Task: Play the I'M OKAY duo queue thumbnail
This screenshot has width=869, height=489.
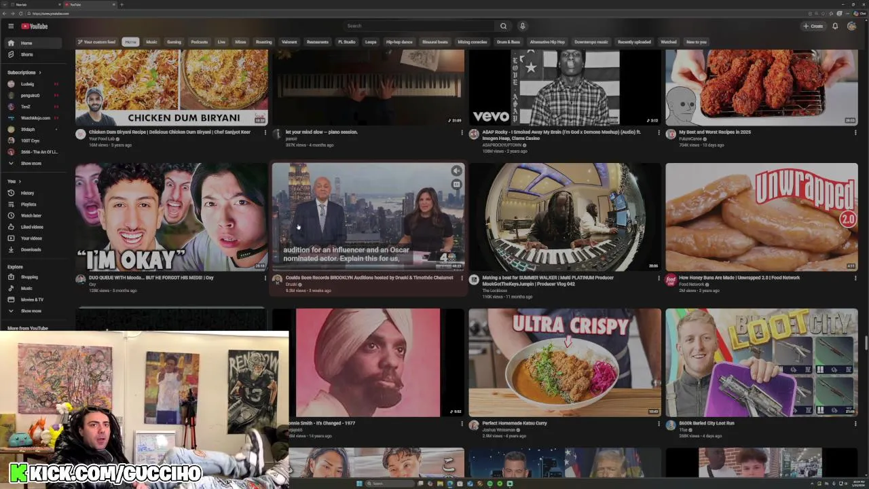Action: click(x=171, y=217)
